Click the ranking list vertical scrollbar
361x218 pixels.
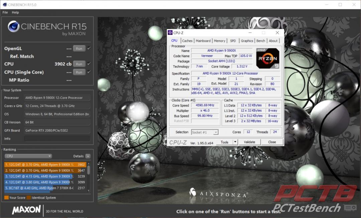(x=89, y=170)
